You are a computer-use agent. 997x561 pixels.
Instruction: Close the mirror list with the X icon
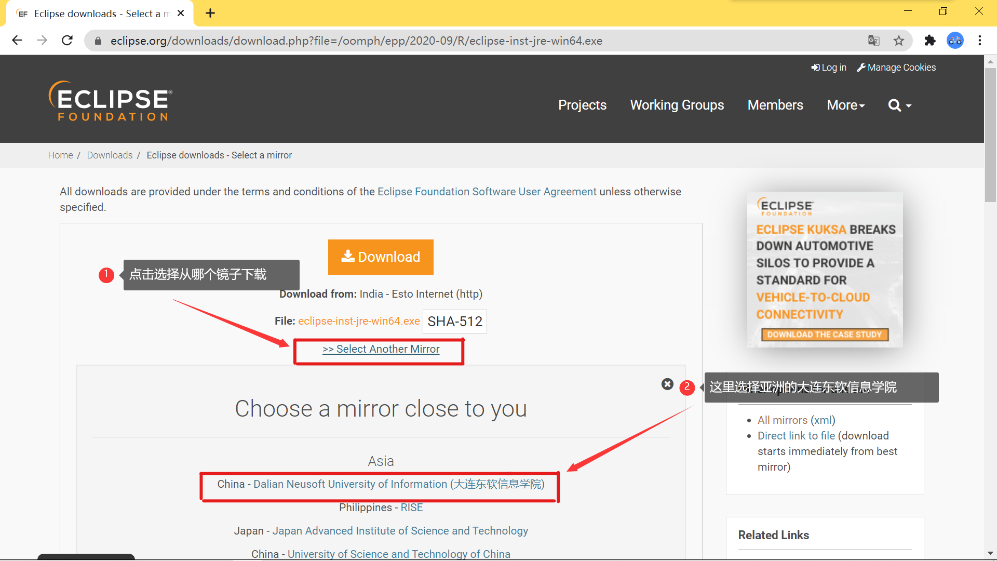667,384
